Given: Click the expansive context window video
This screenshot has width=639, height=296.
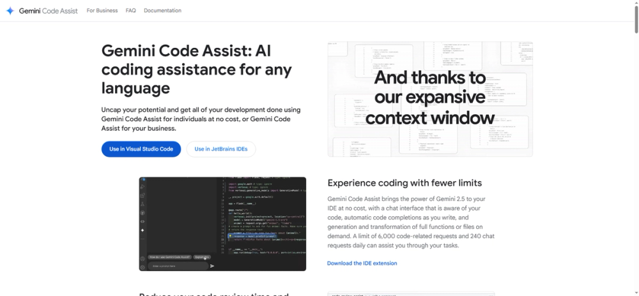Looking at the screenshot, I should tap(430, 99).
